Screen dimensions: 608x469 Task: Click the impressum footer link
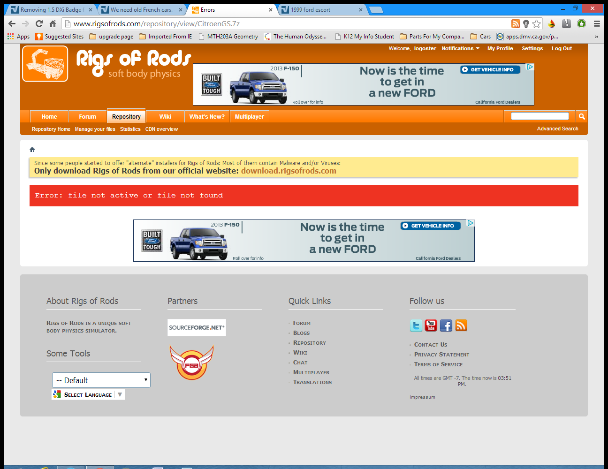422,397
